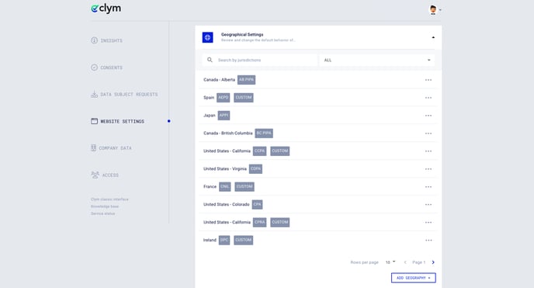
Task: Click the CUSTOM tag on Spain row
Action: 244,97
